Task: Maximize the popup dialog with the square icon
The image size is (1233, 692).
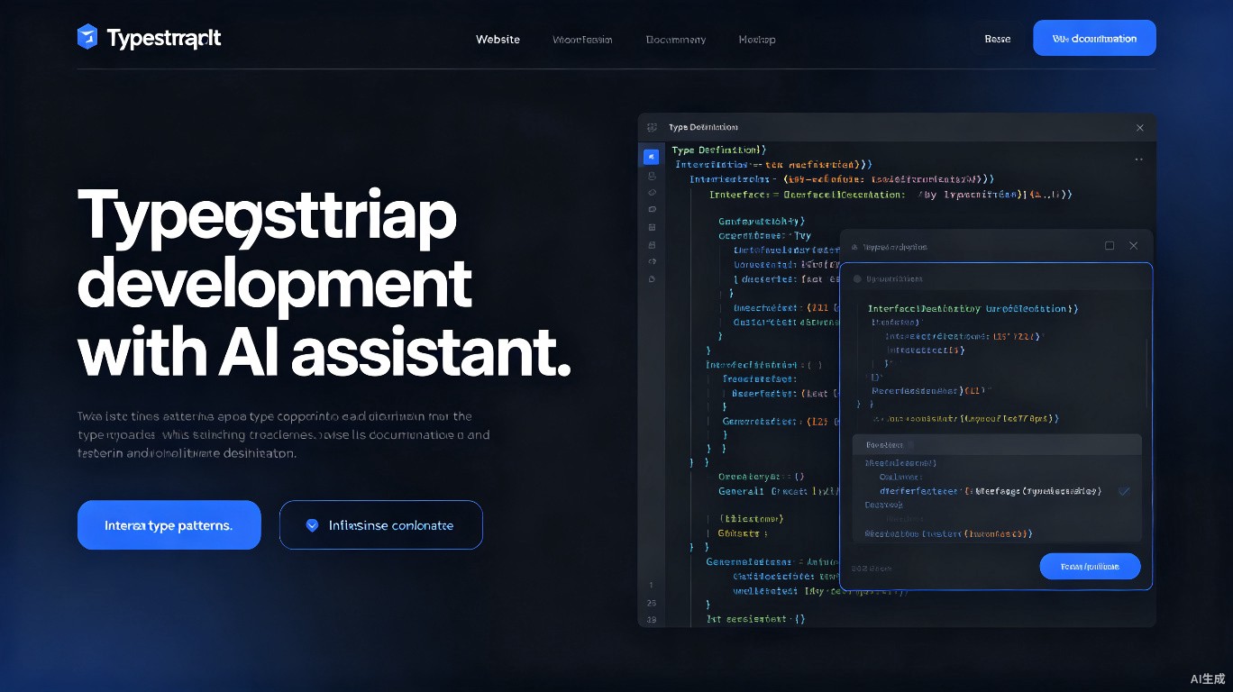Action: pyautogui.click(x=1110, y=246)
